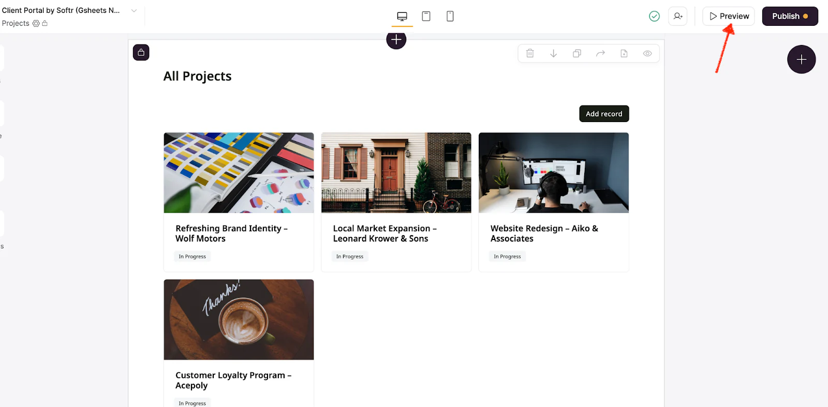Click In Progress tag on Wolf Motors card

192,257
